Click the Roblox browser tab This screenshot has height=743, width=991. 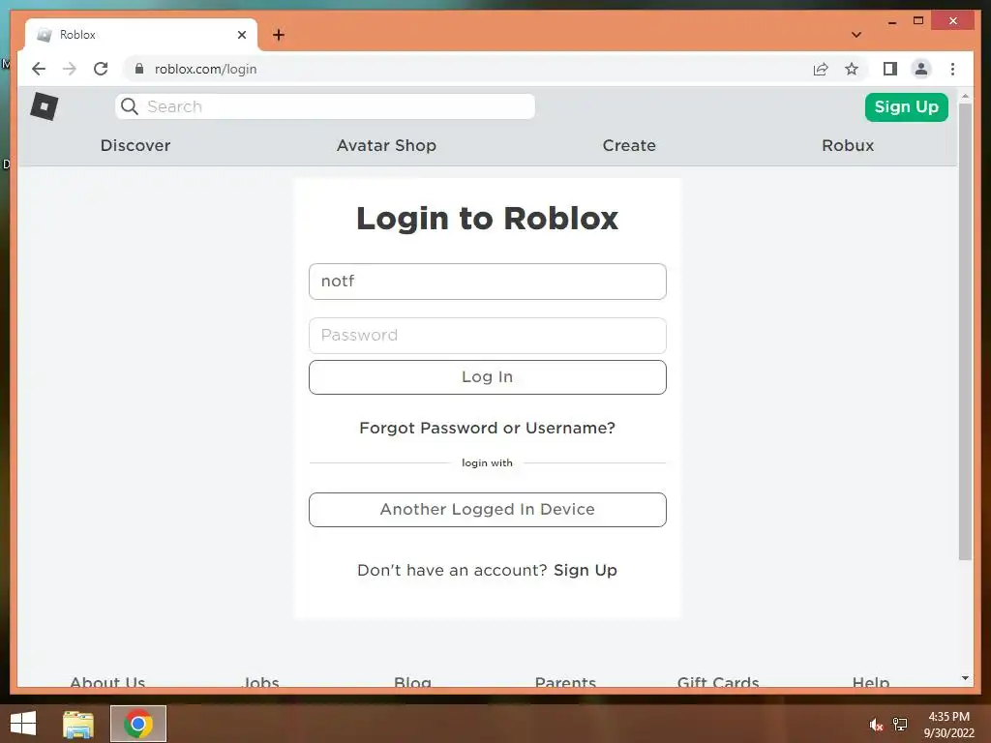141,35
